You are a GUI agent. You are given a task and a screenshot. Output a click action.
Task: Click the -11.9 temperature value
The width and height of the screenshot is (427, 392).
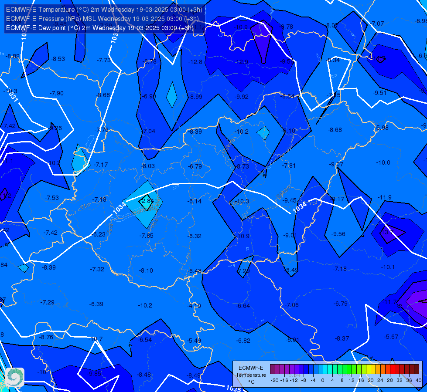click(385, 197)
